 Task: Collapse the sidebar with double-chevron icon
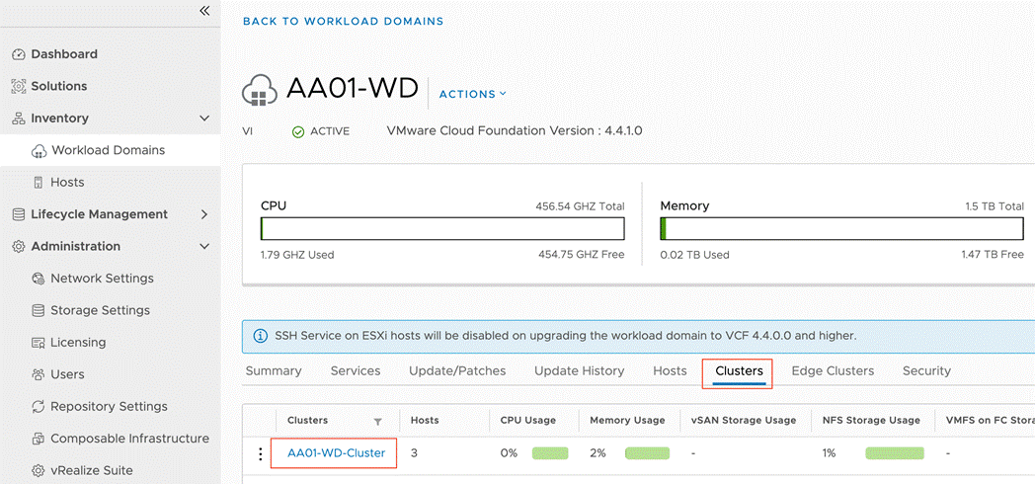tap(204, 11)
